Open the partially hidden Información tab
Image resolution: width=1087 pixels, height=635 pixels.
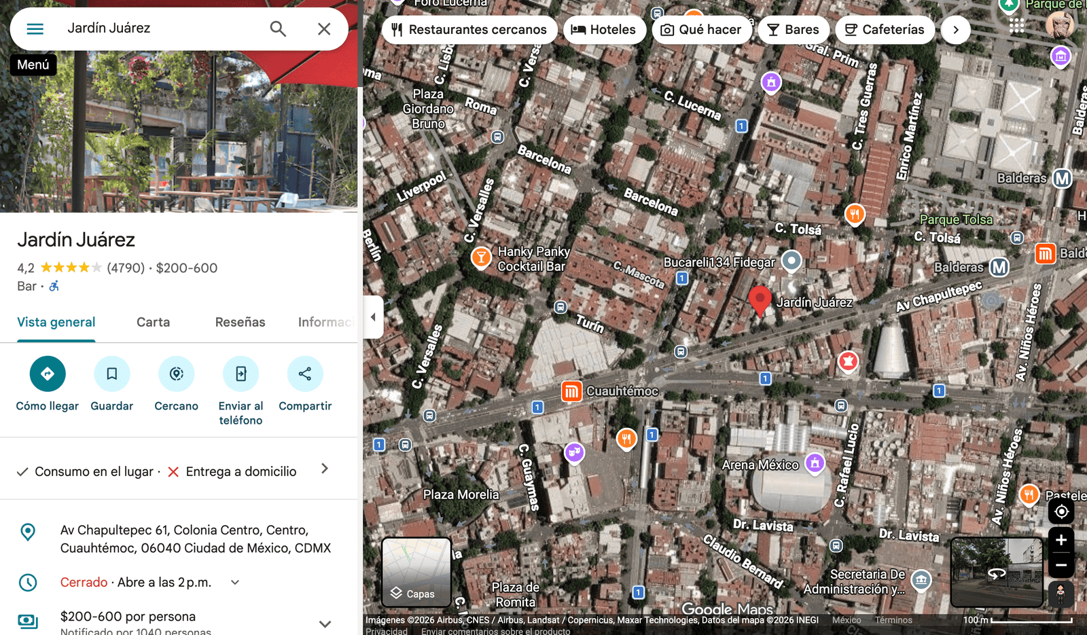(x=326, y=323)
